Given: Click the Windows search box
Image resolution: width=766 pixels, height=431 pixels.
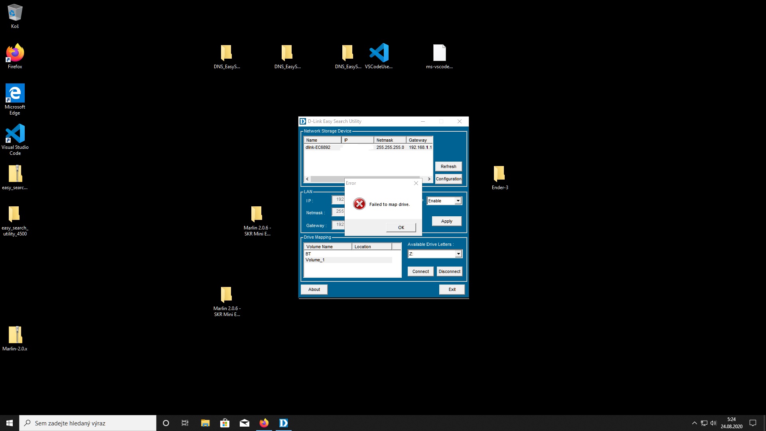Looking at the screenshot, I should pyautogui.click(x=88, y=423).
